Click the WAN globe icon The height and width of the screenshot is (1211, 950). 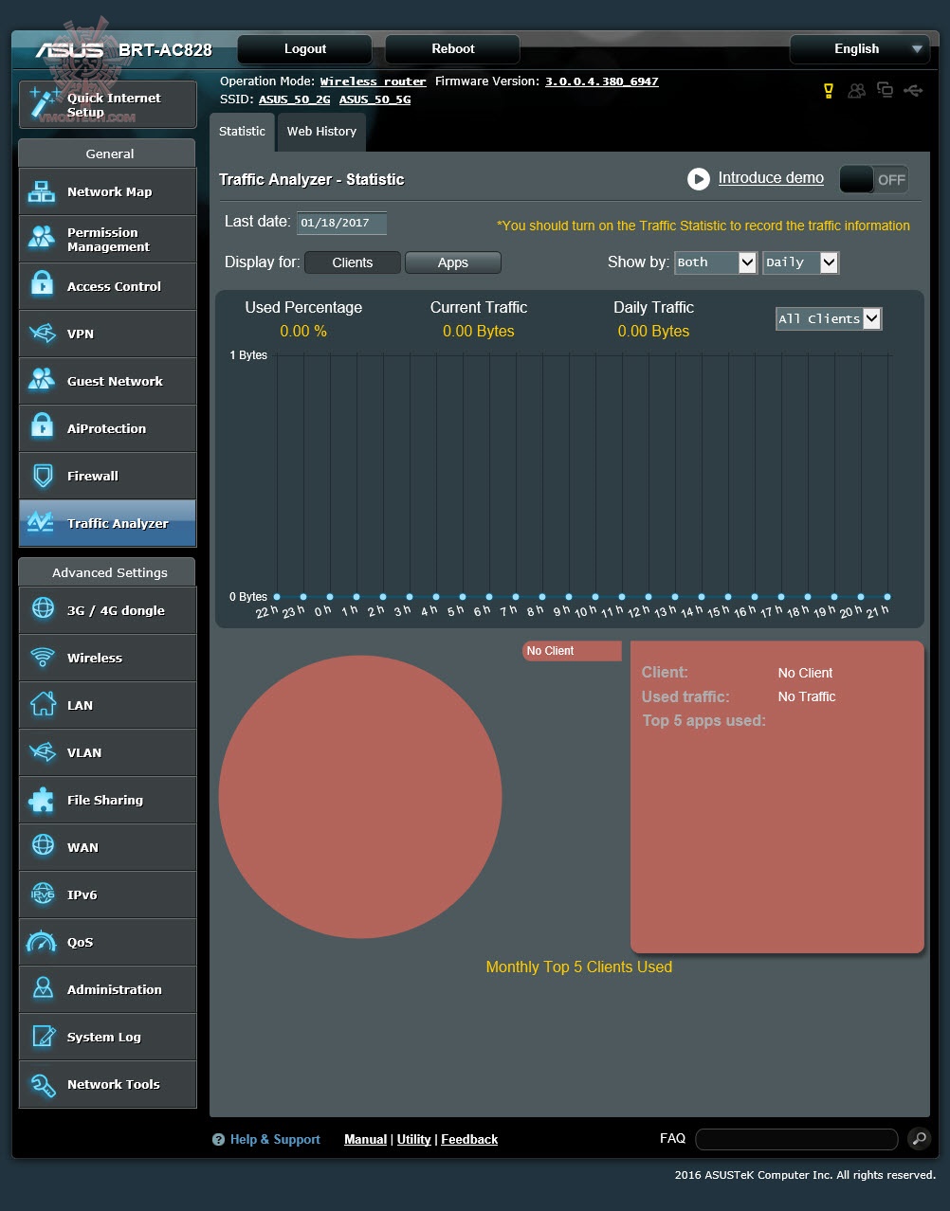(x=43, y=846)
